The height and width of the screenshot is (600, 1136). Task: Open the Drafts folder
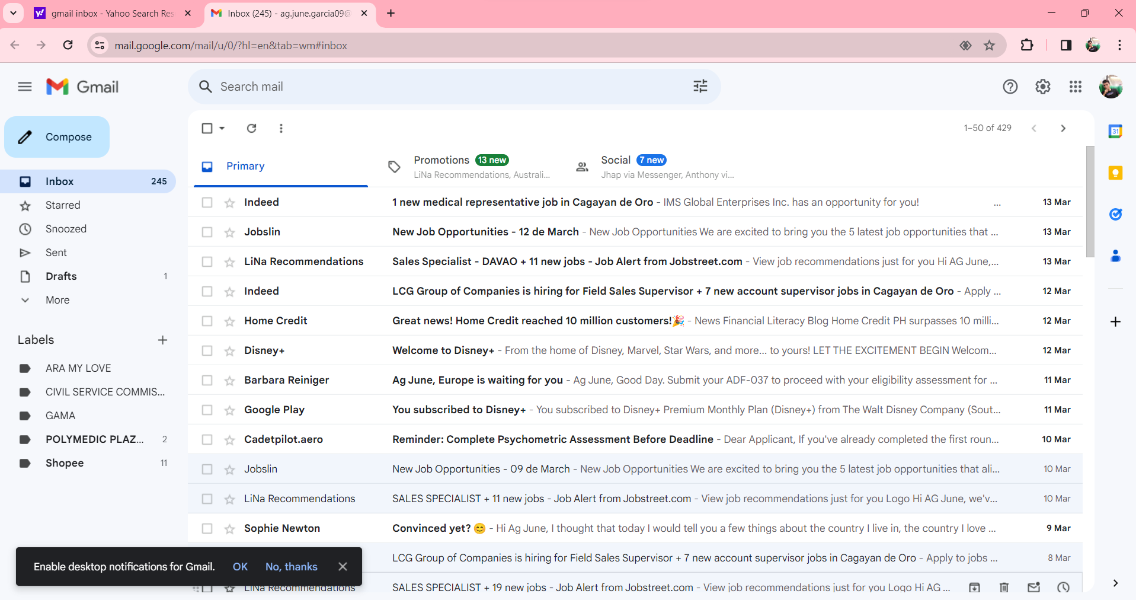pyautogui.click(x=88, y=276)
